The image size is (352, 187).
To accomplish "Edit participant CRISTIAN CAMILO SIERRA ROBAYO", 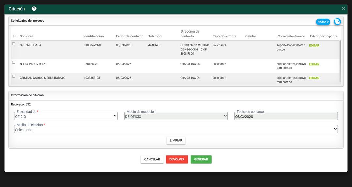I will click(x=314, y=78).
